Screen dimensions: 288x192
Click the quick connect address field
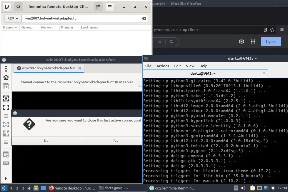pos(84,18)
